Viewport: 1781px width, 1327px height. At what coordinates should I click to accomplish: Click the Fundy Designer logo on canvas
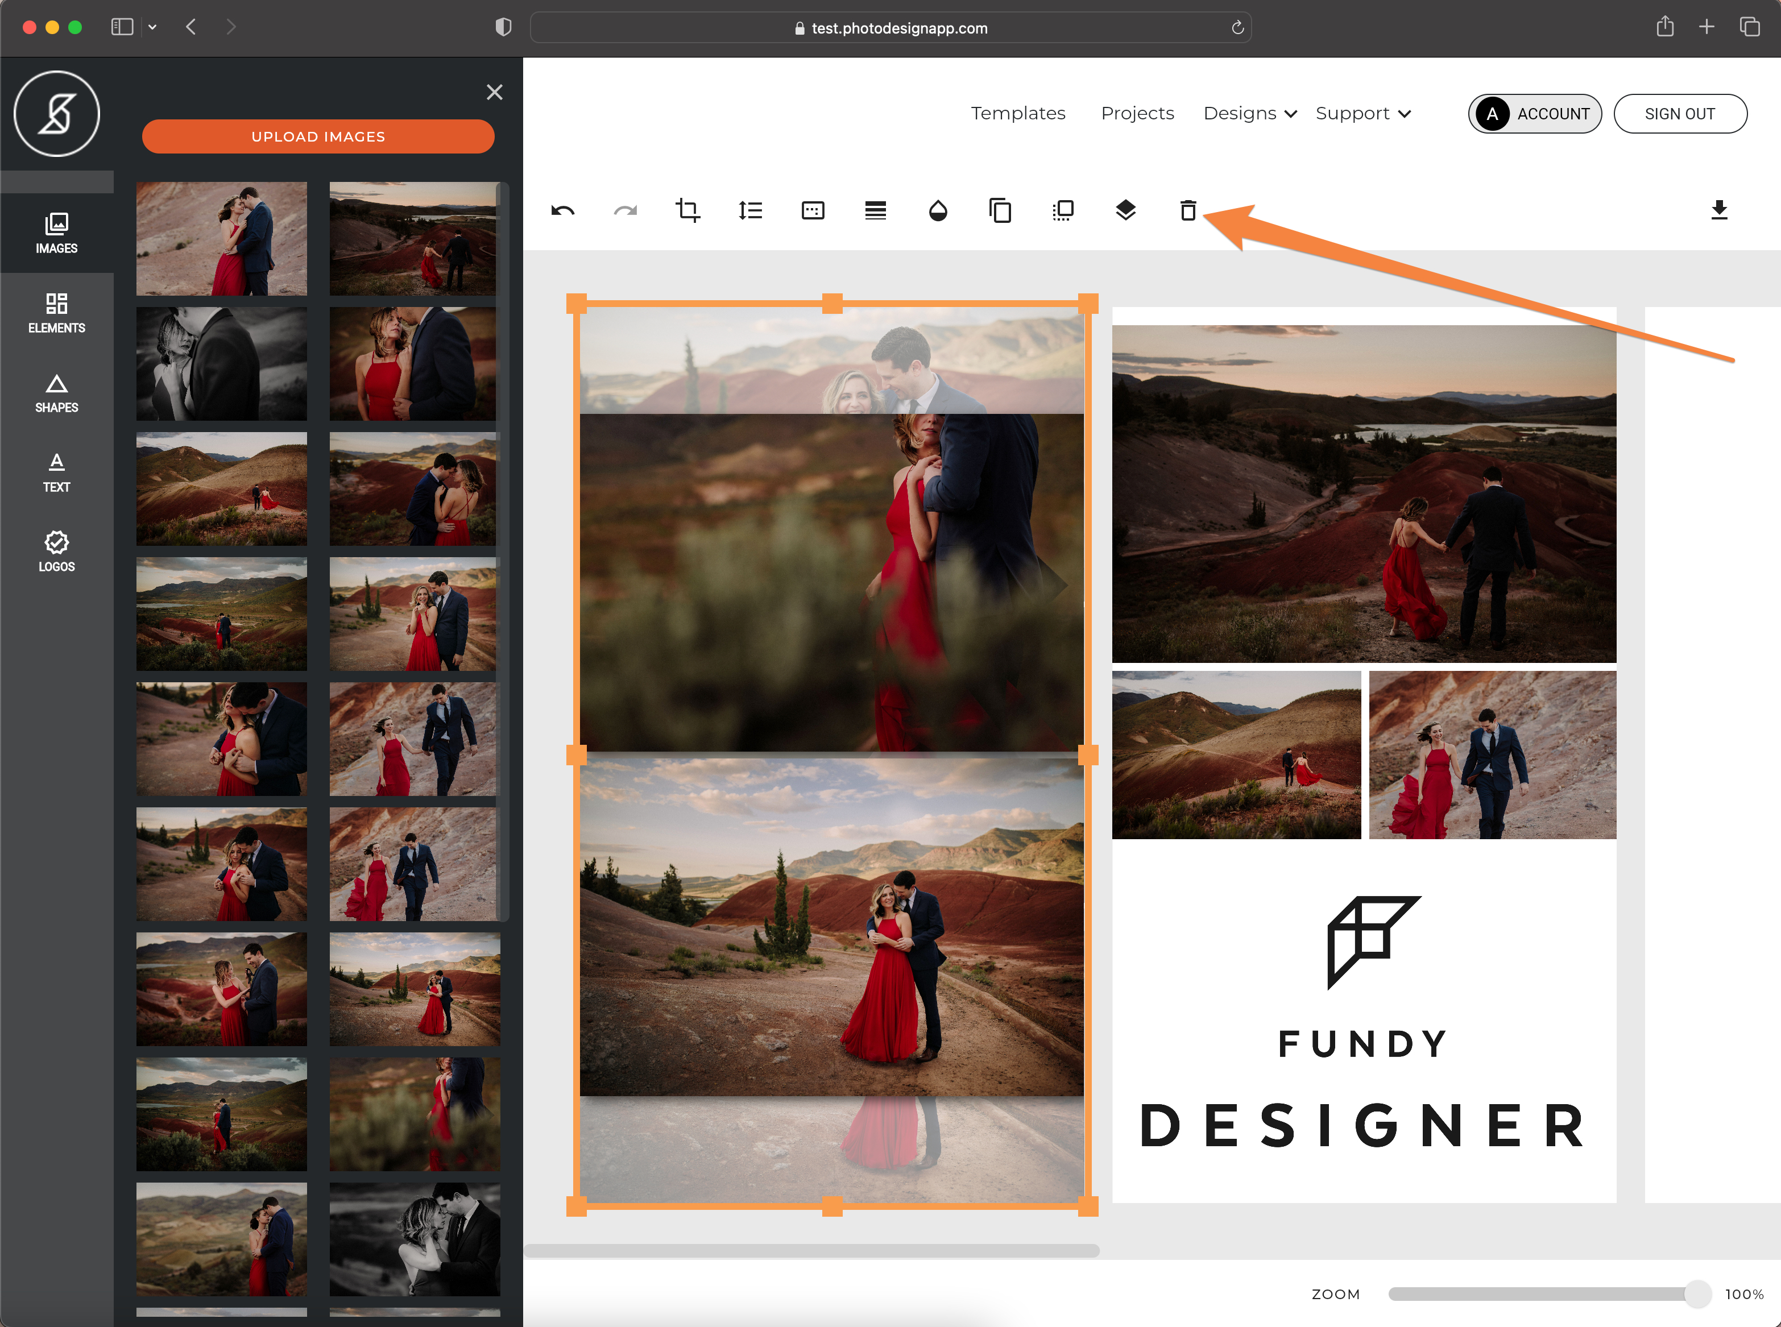point(1363,1022)
